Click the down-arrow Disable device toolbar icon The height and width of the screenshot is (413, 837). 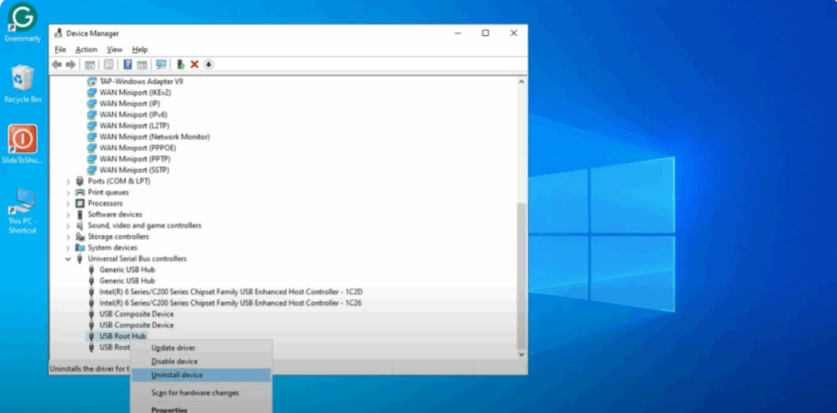(208, 64)
